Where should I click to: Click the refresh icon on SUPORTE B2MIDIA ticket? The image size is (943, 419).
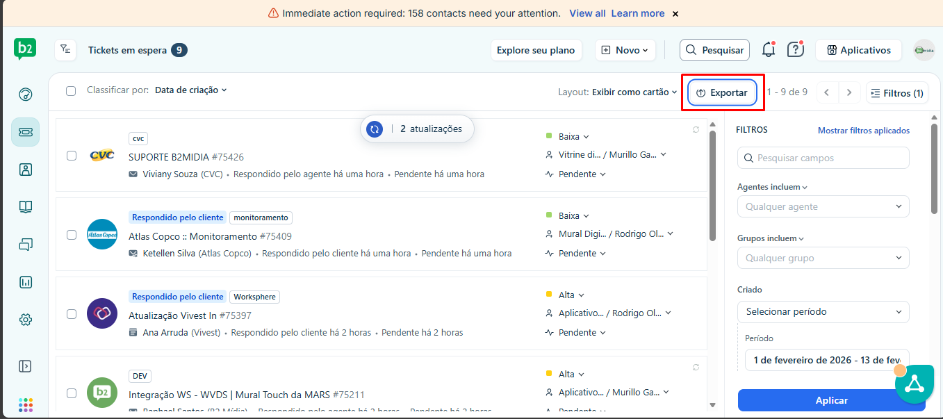click(x=696, y=129)
